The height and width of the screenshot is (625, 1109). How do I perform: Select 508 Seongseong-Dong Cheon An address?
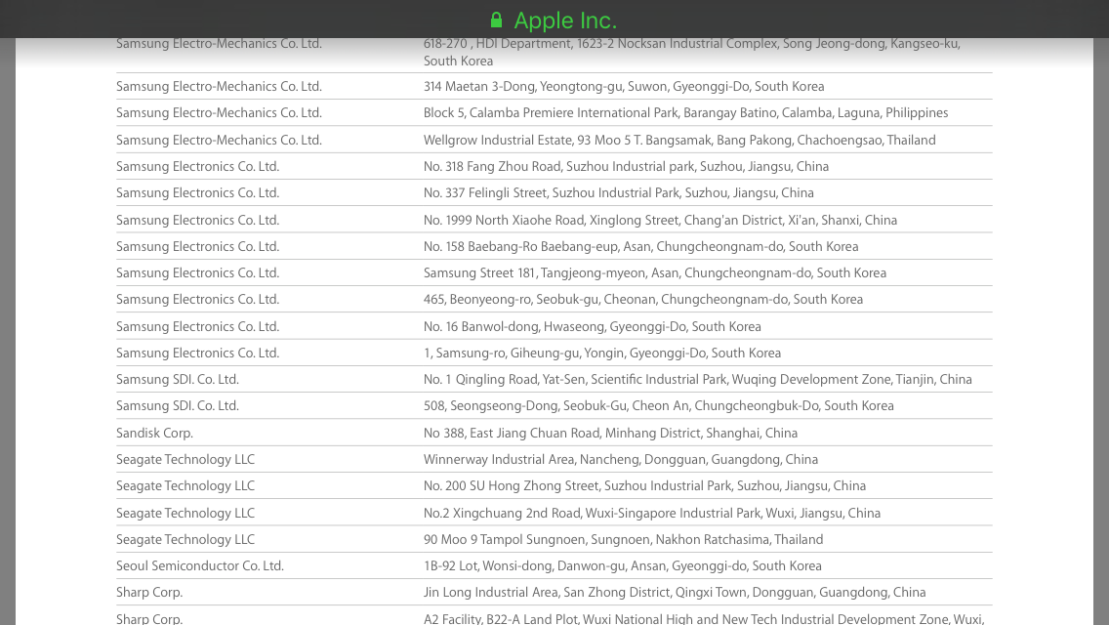pos(658,406)
